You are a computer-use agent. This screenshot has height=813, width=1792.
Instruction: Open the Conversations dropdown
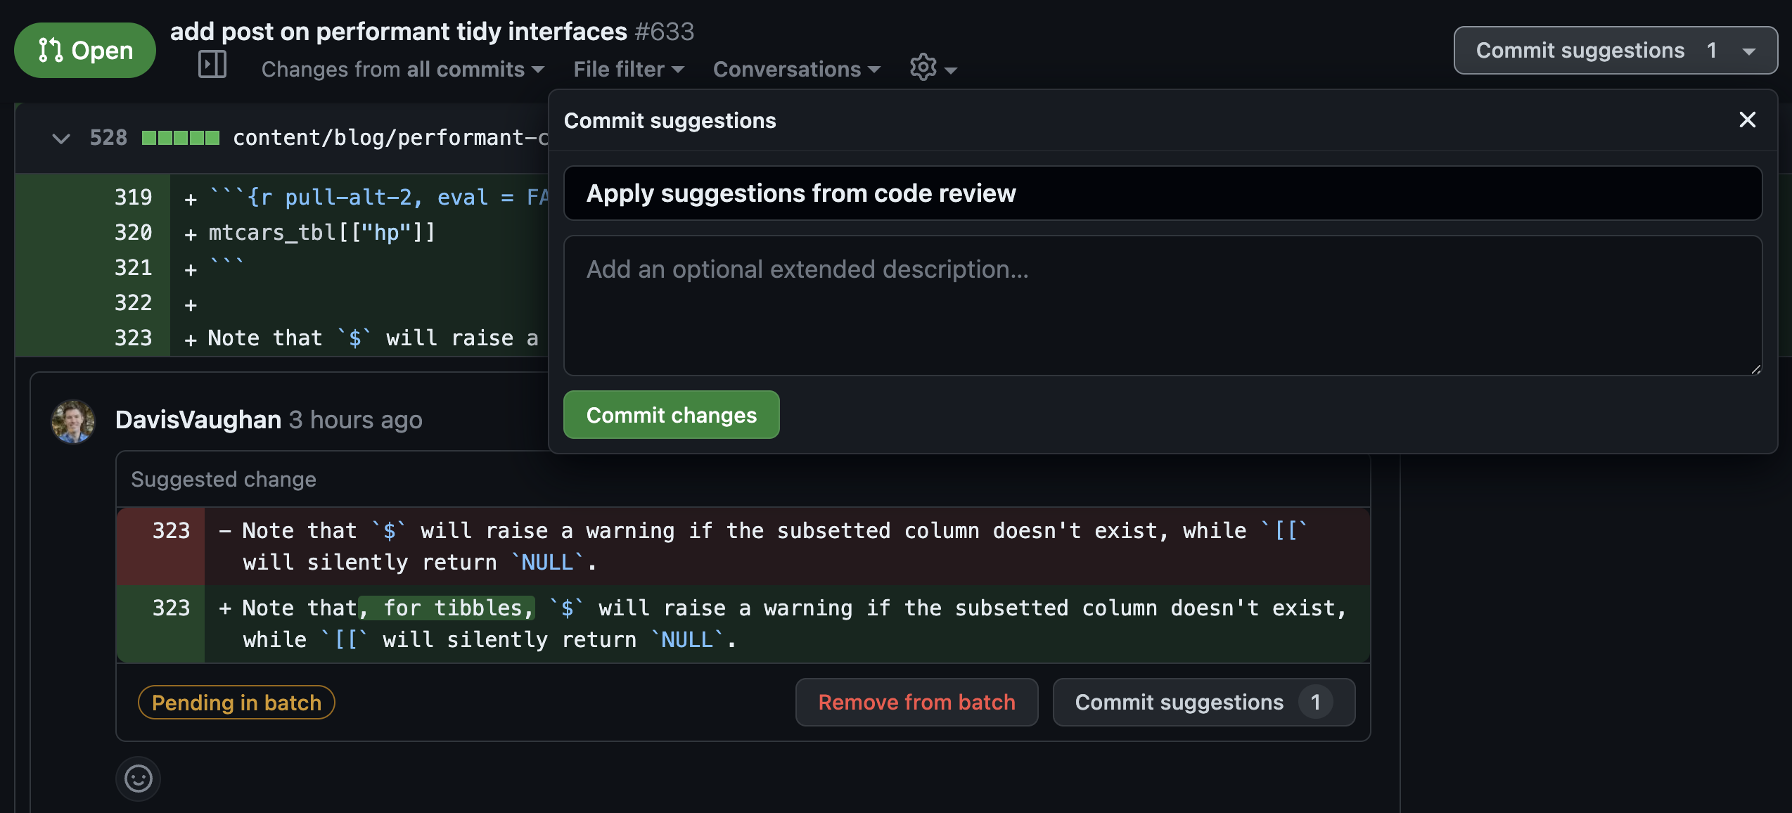tap(797, 69)
